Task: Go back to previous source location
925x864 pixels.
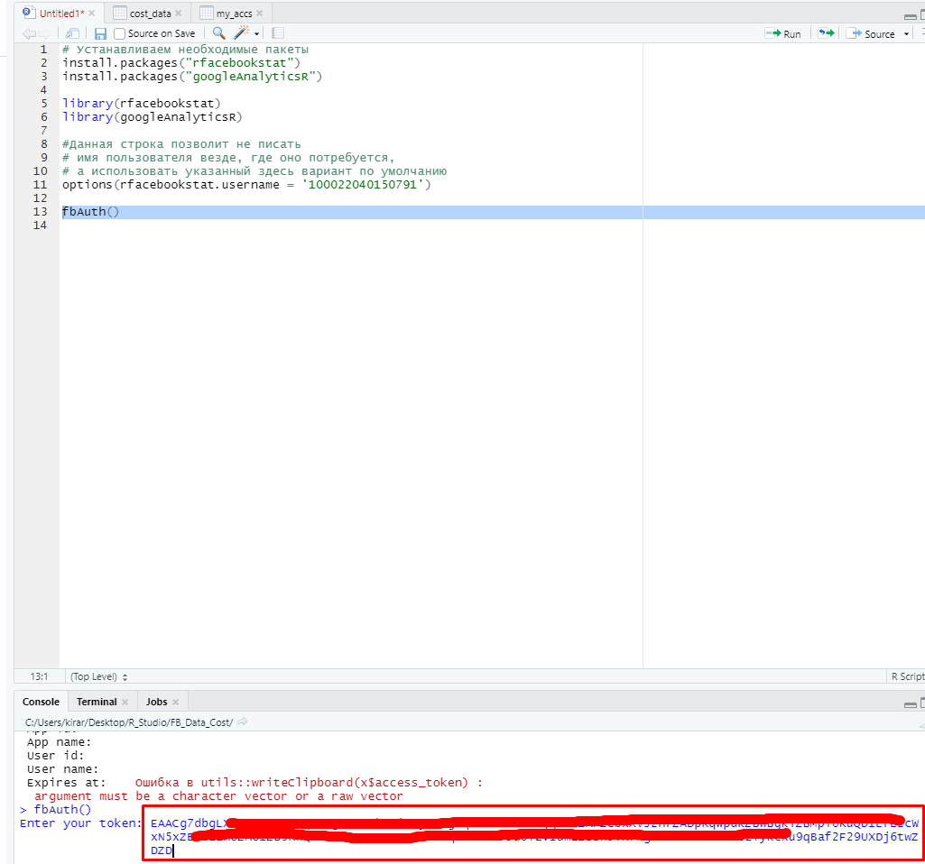Action: (x=29, y=33)
